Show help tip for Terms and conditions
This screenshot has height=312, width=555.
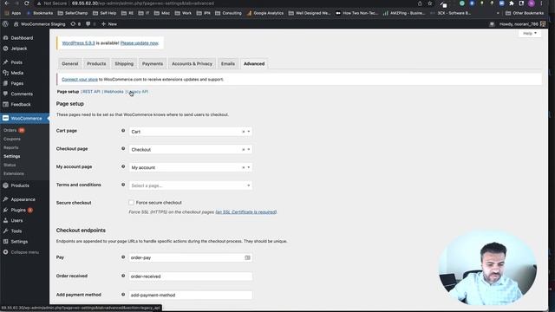coord(123,185)
